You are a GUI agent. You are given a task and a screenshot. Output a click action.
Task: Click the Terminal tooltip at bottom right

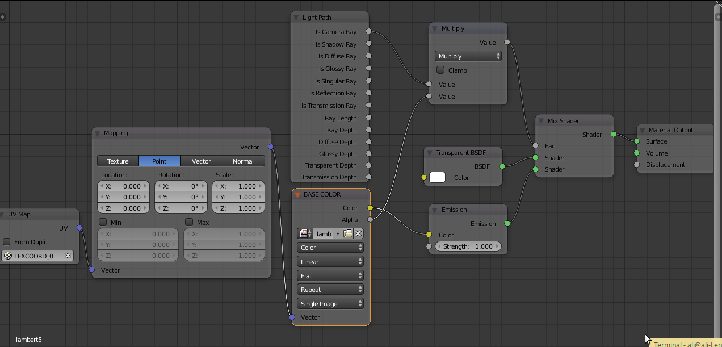(x=687, y=344)
